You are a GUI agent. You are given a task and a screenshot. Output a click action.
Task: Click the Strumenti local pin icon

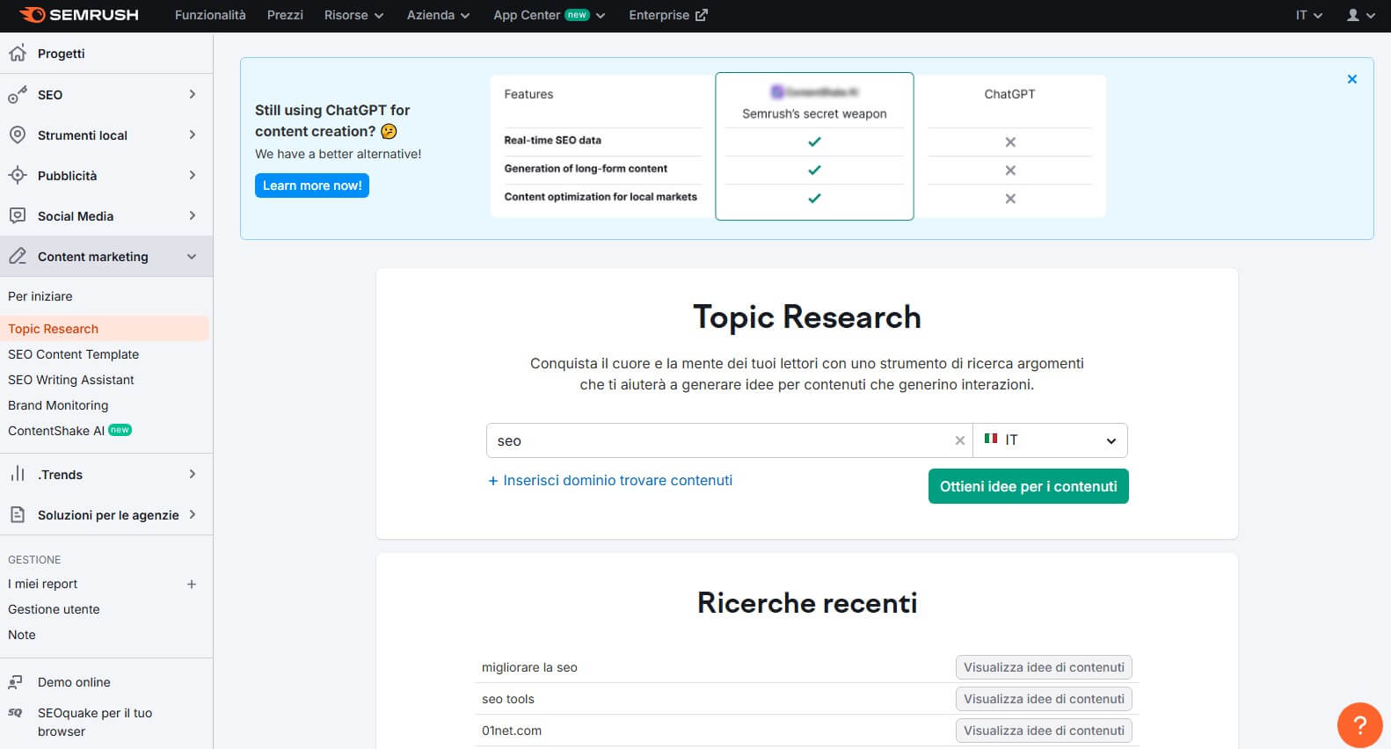pyautogui.click(x=17, y=135)
